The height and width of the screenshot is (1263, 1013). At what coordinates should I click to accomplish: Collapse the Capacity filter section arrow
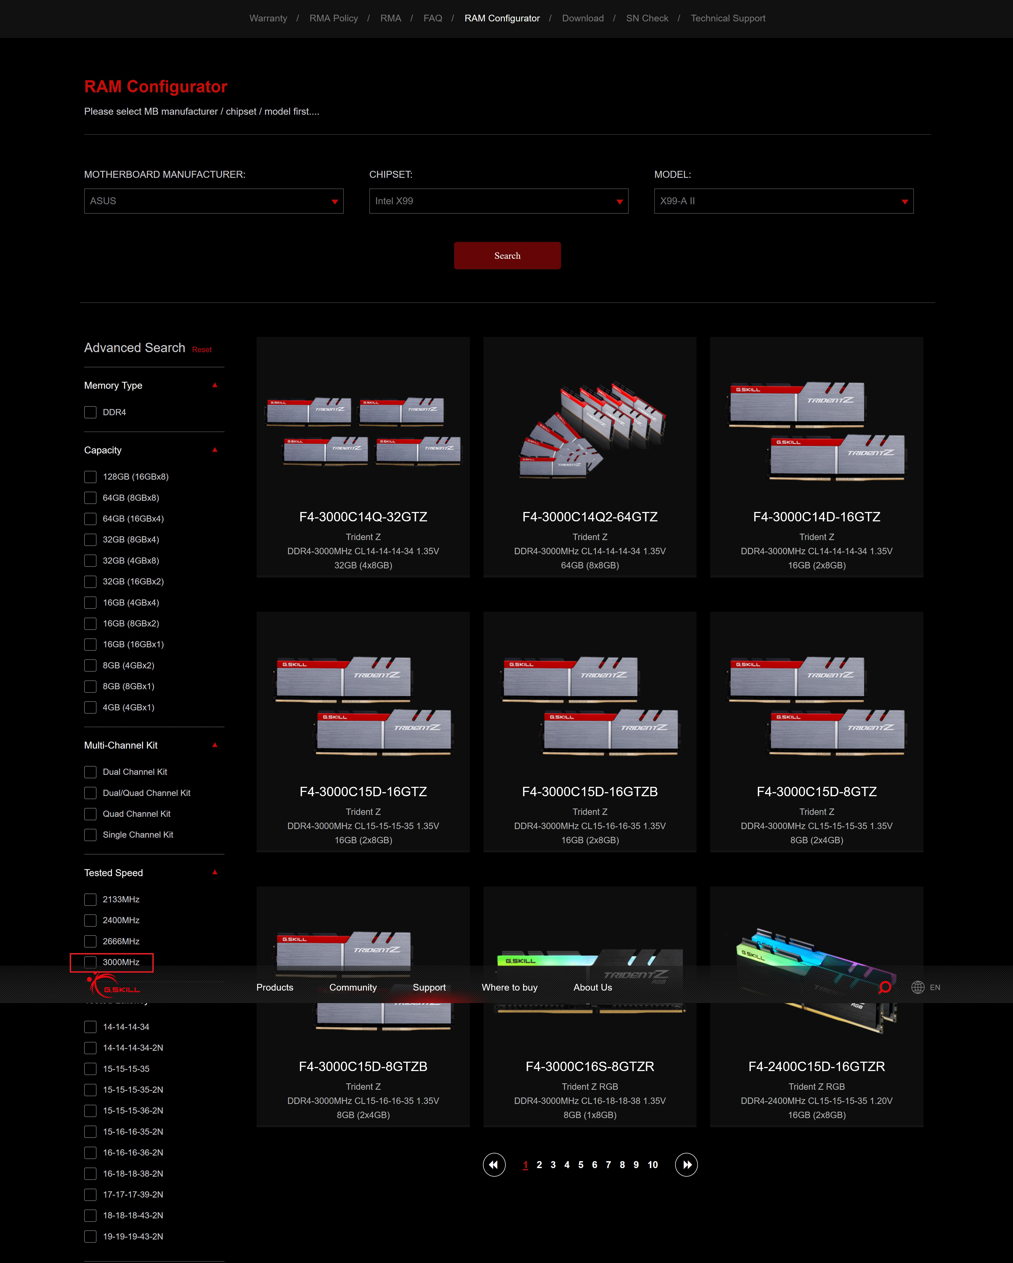215,450
